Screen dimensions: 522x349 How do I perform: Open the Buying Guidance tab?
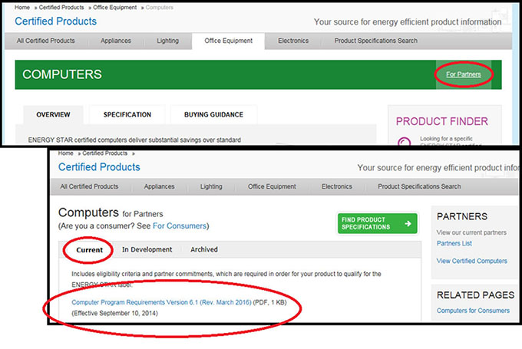click(x=213, y=114)
